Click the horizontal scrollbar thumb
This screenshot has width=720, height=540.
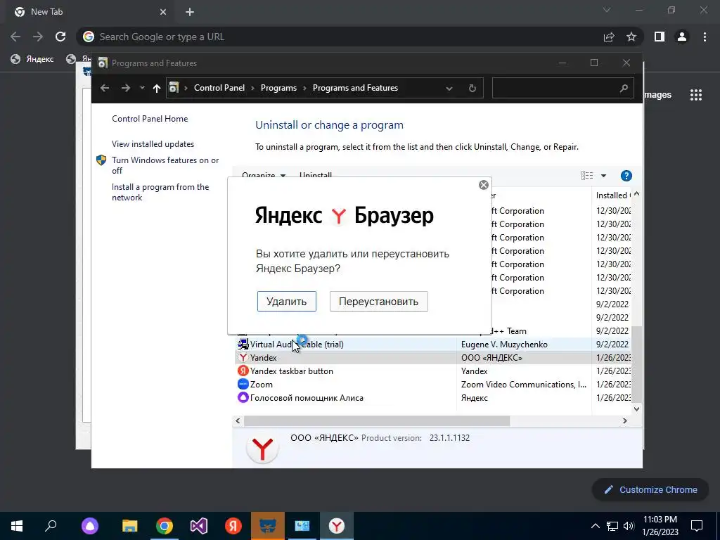(377, 420)
